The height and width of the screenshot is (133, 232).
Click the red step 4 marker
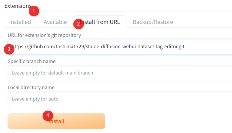(48, 115)
